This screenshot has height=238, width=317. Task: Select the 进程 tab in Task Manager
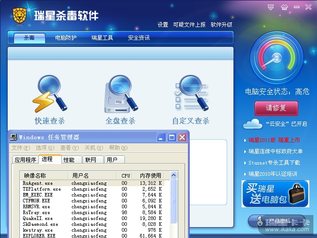pyautogui.click(x=50, y=159)
